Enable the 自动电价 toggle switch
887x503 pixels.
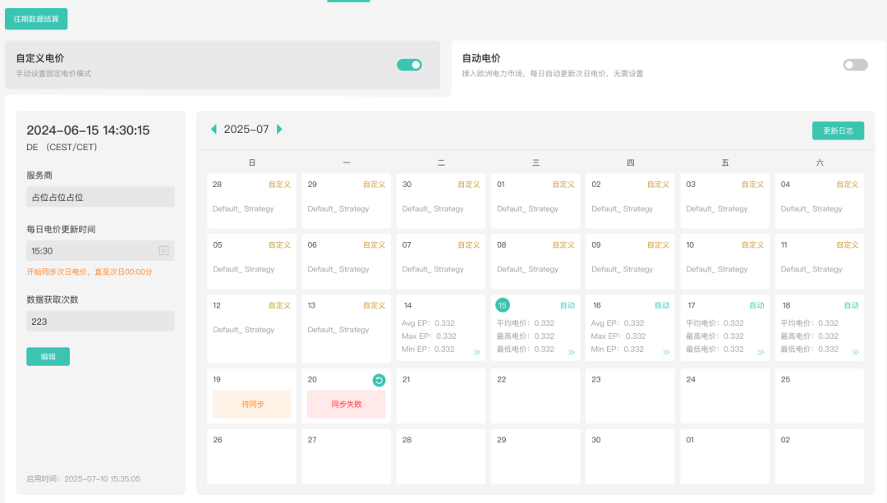(855, 65)
